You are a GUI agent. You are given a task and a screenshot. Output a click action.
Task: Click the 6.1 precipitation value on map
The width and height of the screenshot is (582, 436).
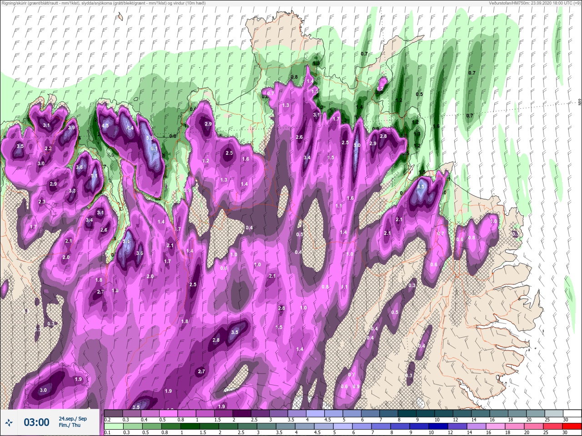[154, 148]
